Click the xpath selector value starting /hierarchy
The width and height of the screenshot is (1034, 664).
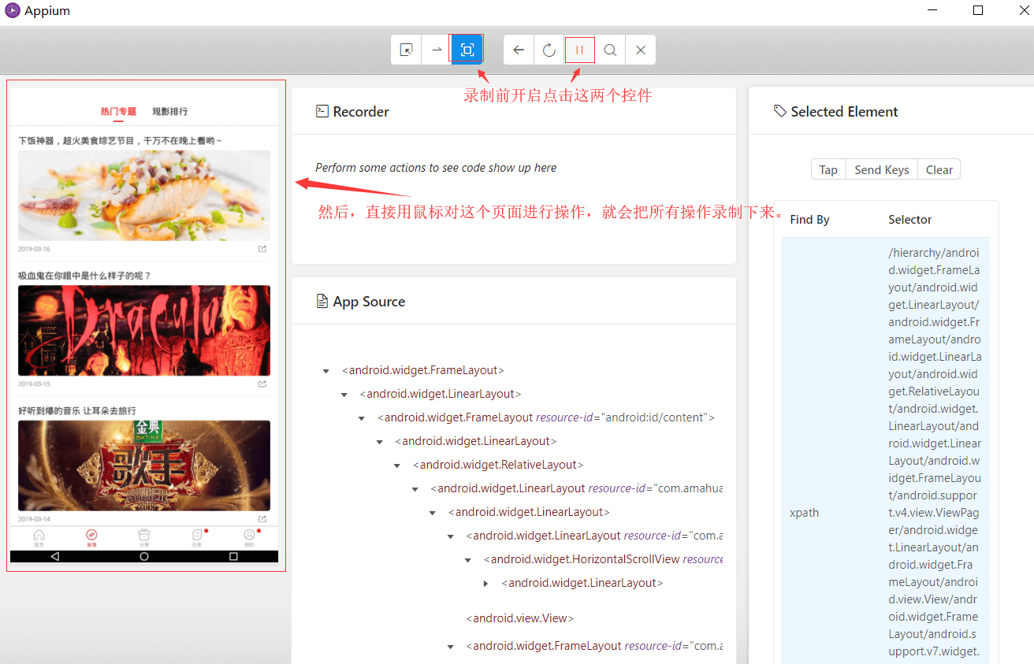tap(934, 452)
